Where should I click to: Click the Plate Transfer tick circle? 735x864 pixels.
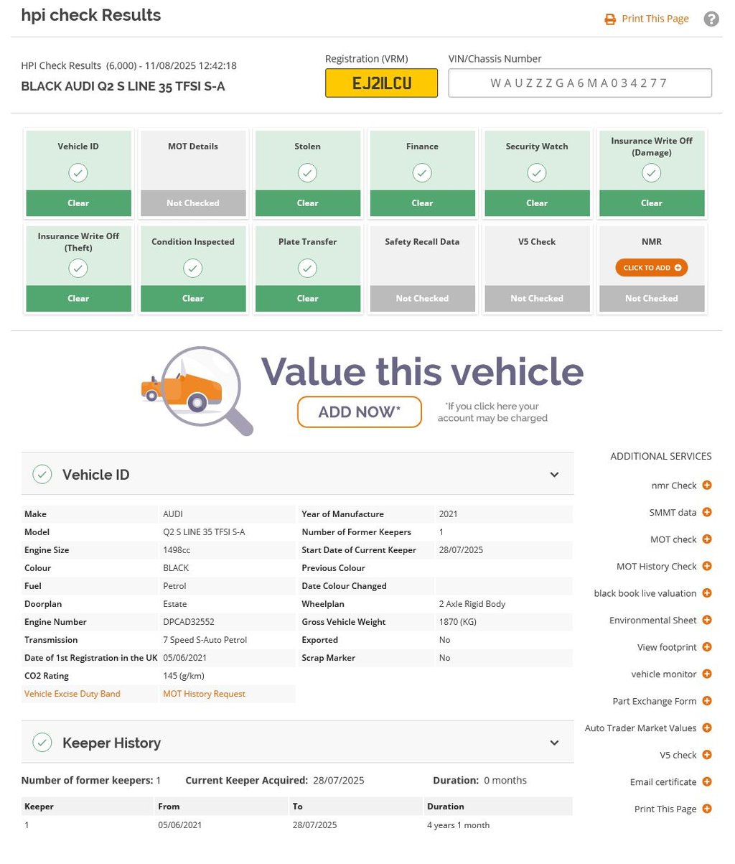pyautogui.click(x=307, y=268)
